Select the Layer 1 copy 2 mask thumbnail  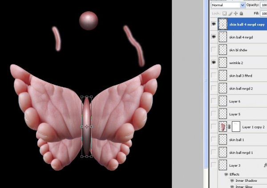[x=236, y=127]
